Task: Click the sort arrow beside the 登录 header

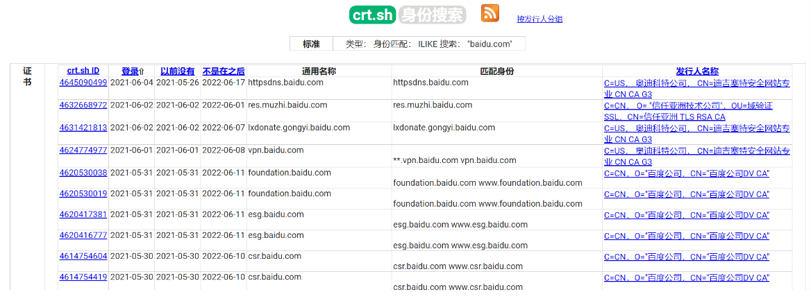Action: [142, 71]
